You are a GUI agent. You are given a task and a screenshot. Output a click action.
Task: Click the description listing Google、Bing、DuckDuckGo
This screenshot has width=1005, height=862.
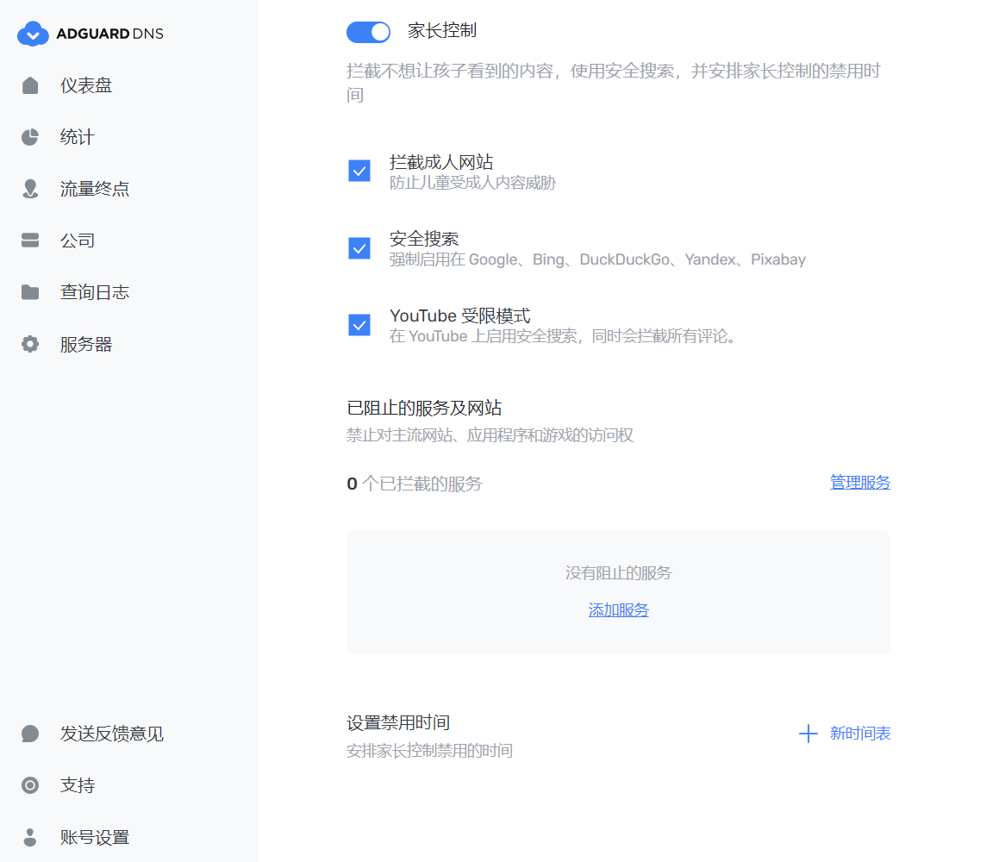(597, 259)
